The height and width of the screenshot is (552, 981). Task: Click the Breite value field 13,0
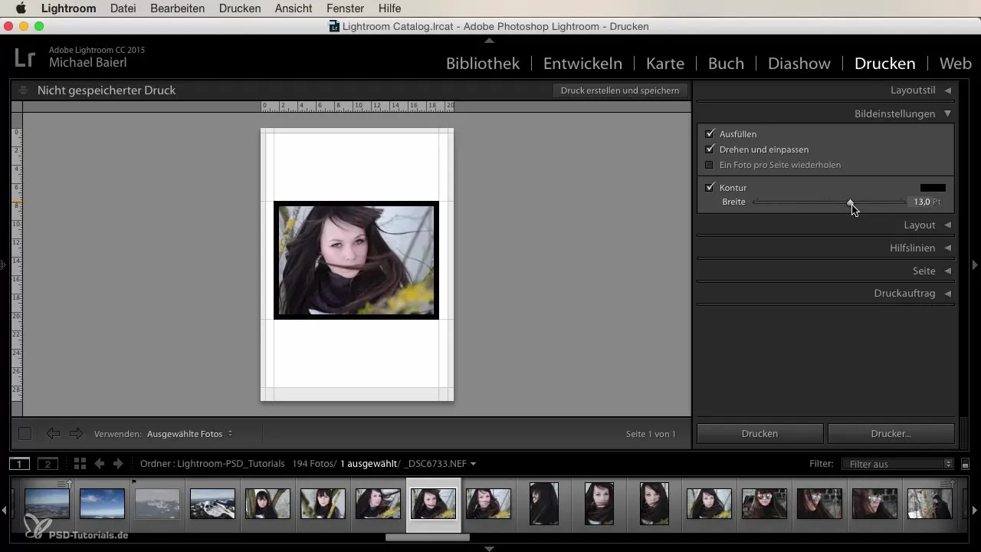point(922,202)
